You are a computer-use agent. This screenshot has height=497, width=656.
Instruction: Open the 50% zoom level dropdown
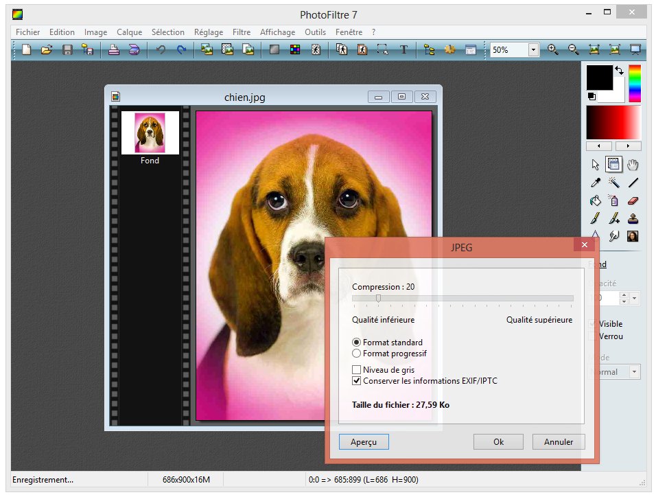point(533,50)
